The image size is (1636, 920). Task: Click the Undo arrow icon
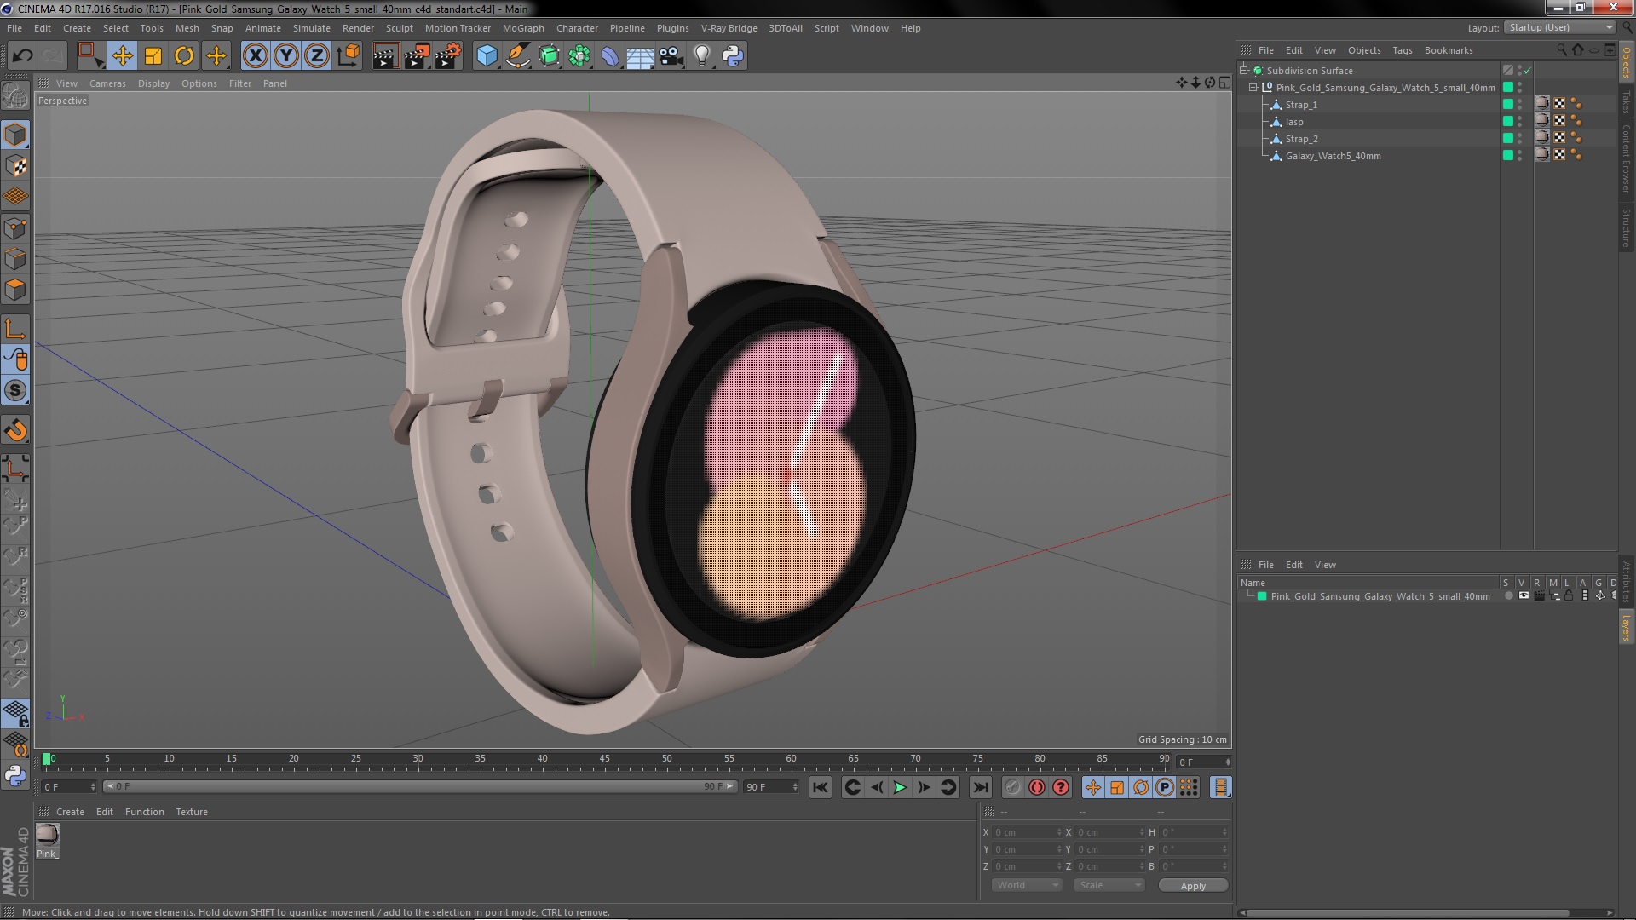click(22, 56)
